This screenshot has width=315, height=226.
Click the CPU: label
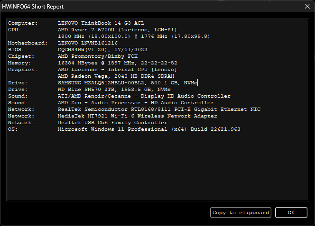14,30
